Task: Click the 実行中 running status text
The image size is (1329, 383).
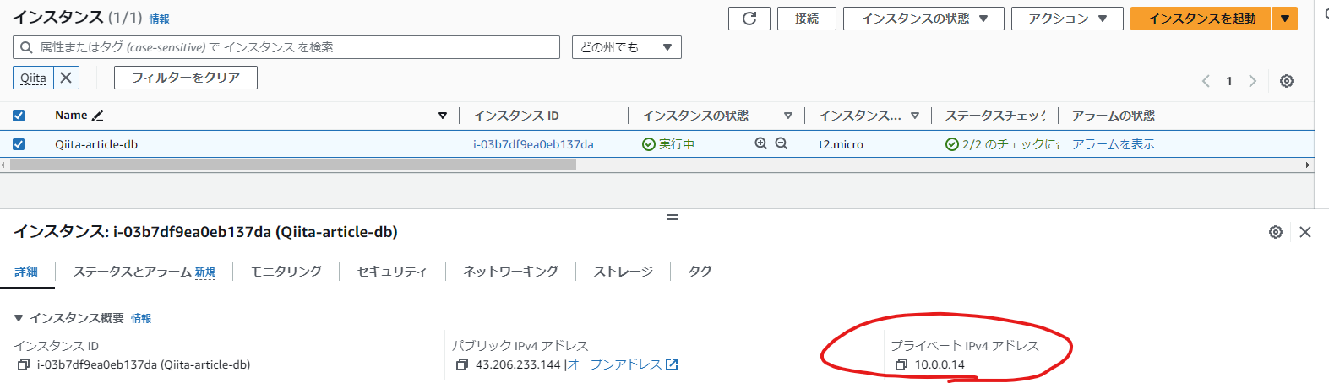Action: pos(677,144)
